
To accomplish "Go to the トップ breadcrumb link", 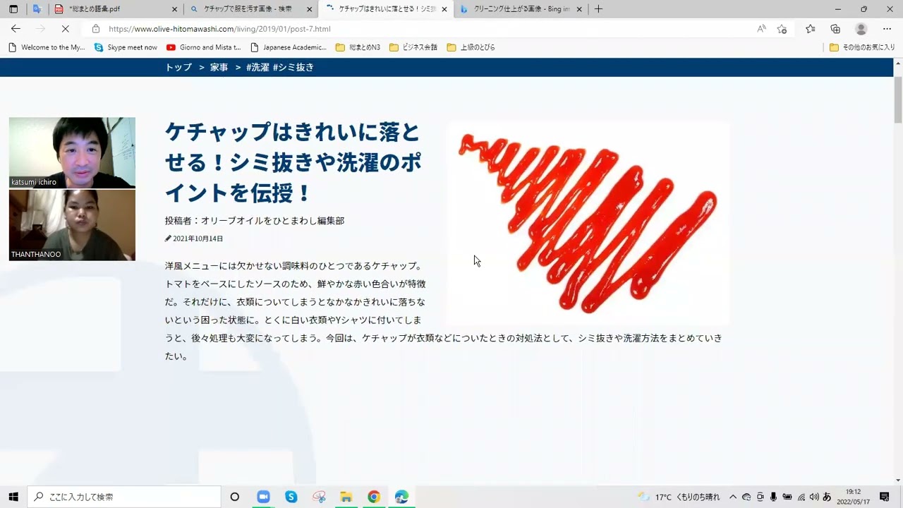I will point(178,67).
